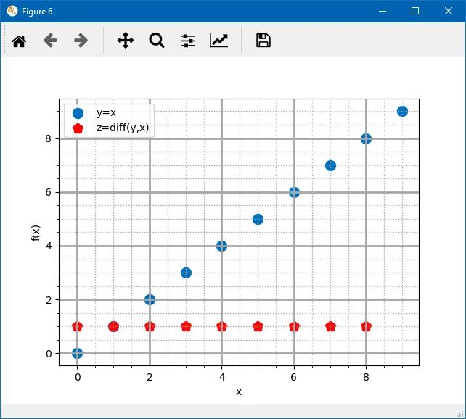Image resolution: width=466 pixels, height=419 pixels.
Task: Click the red pentagon legend marker
Action: [x=78, y=128]
